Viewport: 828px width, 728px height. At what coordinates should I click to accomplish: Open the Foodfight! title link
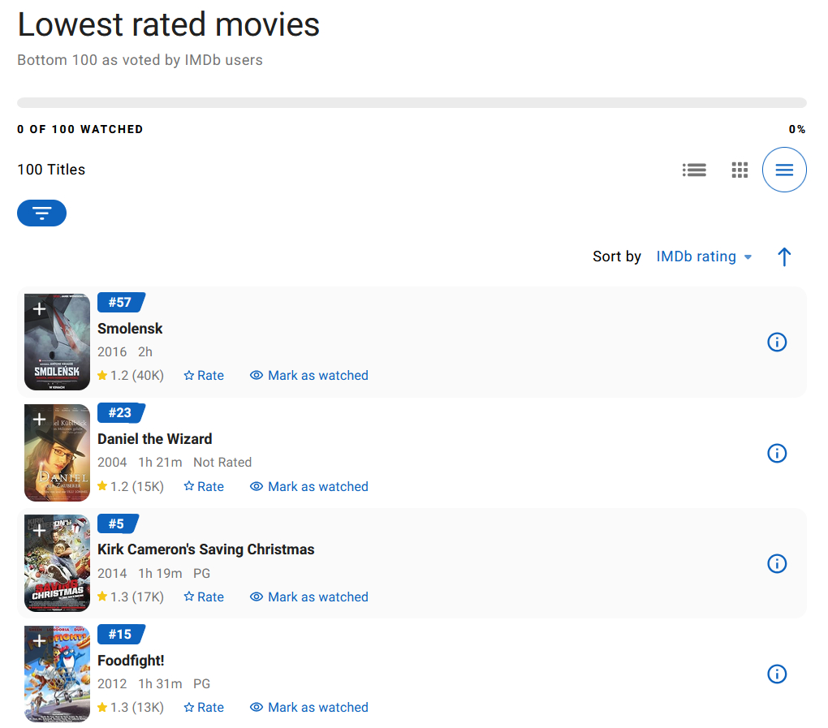tap(131, 661)
